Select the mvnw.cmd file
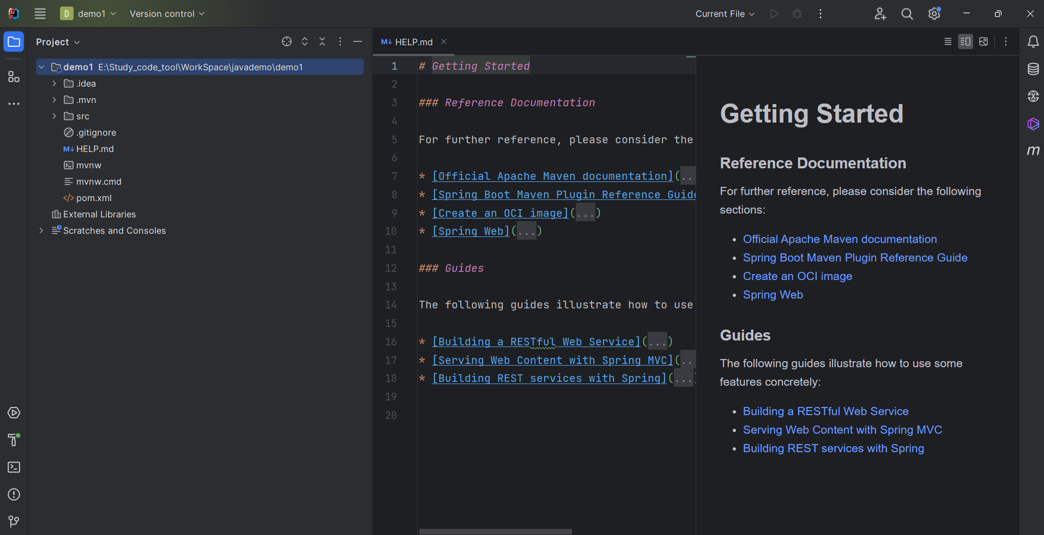1044x535 pixels. pos(93,181)
